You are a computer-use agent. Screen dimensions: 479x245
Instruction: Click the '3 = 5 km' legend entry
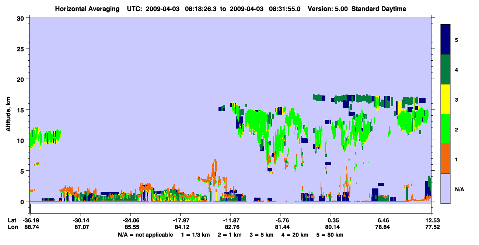pyautogui.click(x=262, y=235)
